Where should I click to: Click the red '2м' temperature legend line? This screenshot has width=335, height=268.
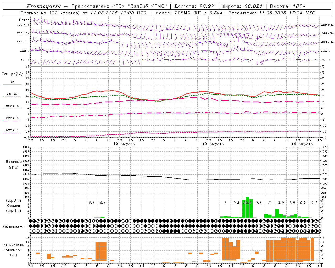pyautogui.click(x=12, y=85)
